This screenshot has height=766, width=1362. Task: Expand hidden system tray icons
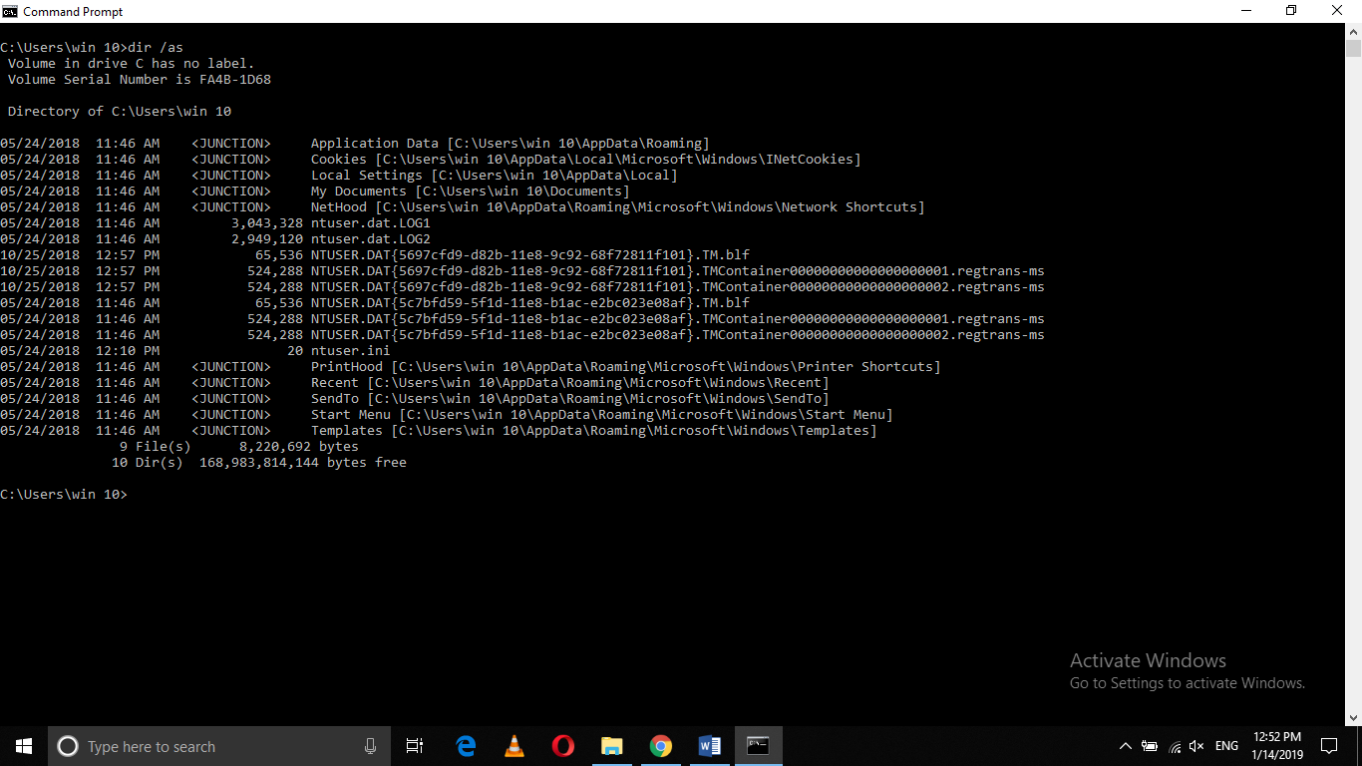pos(1125,745)
